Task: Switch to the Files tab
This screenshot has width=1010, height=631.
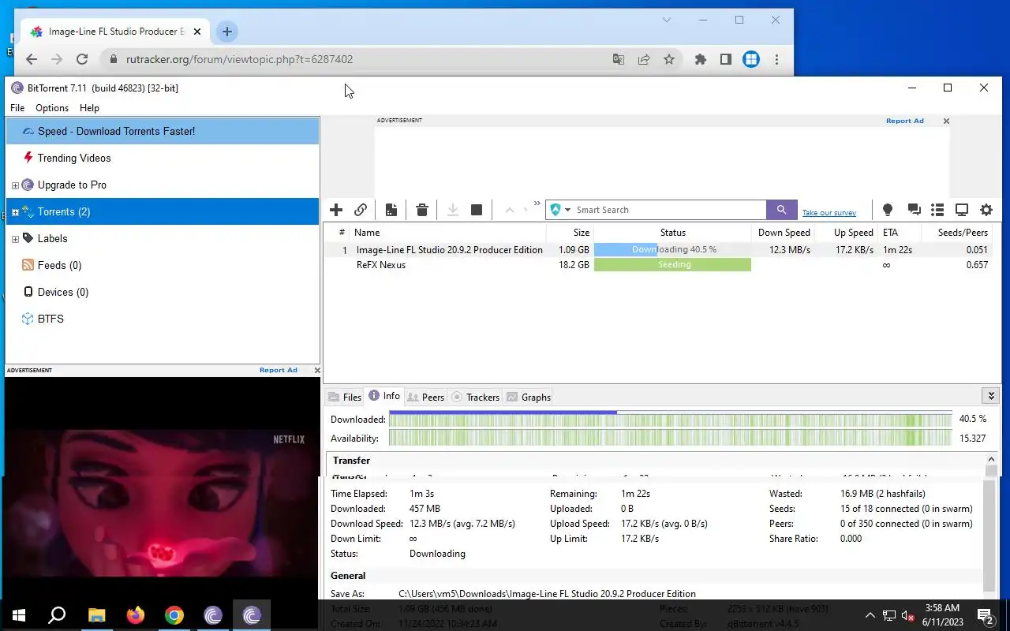Action: (345, 398)
